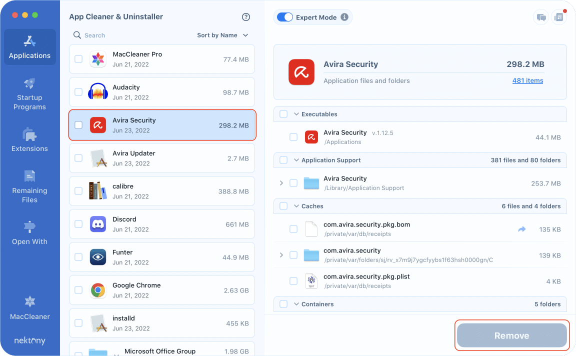Collapse the Executables section
The width and height of the screenshot is (576, 356).
click(296, 114)
